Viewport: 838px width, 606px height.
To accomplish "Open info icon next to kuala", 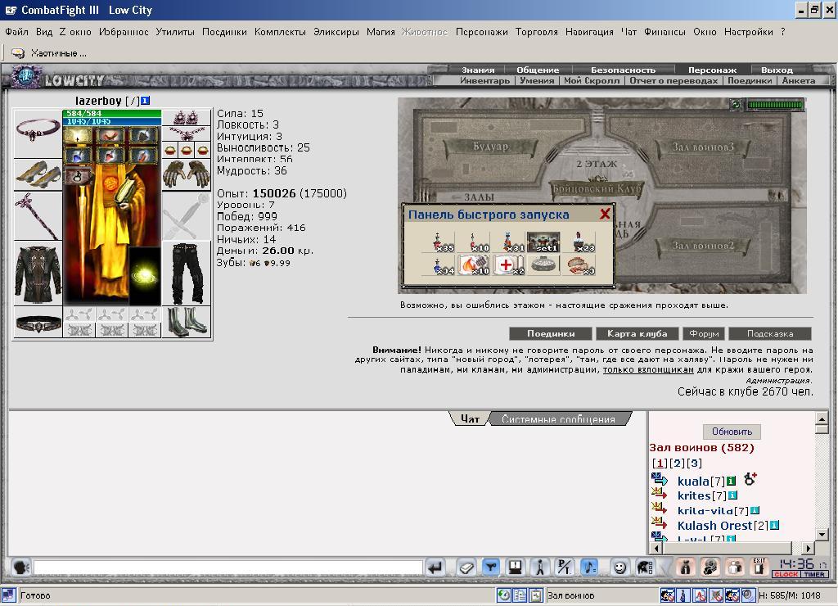I will click(x=731, y=481).
